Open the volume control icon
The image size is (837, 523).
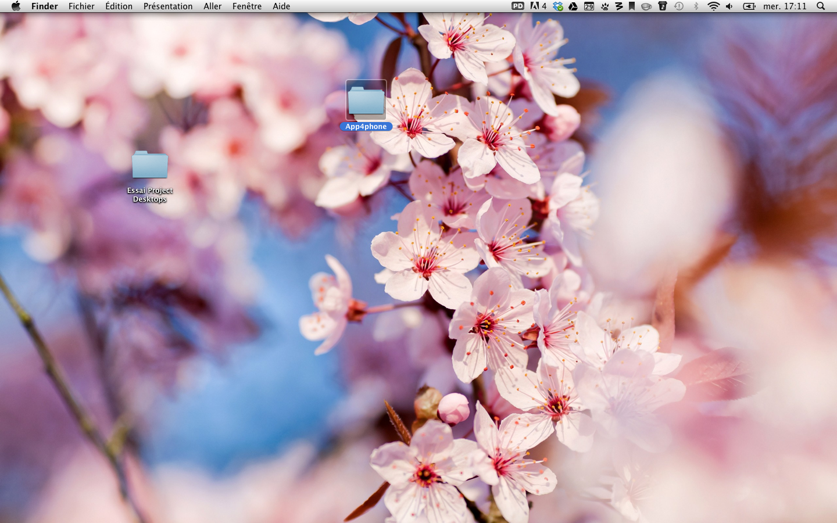[729, 6]
